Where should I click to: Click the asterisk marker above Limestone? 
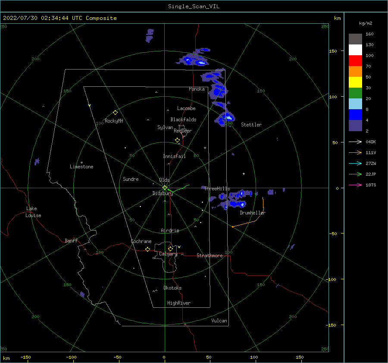81,163
